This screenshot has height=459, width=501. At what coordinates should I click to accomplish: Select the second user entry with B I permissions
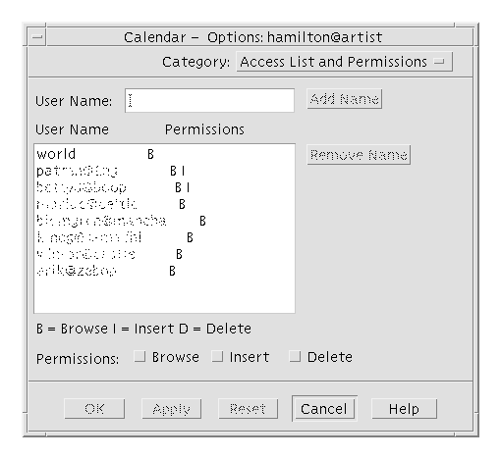coord(164,171)
